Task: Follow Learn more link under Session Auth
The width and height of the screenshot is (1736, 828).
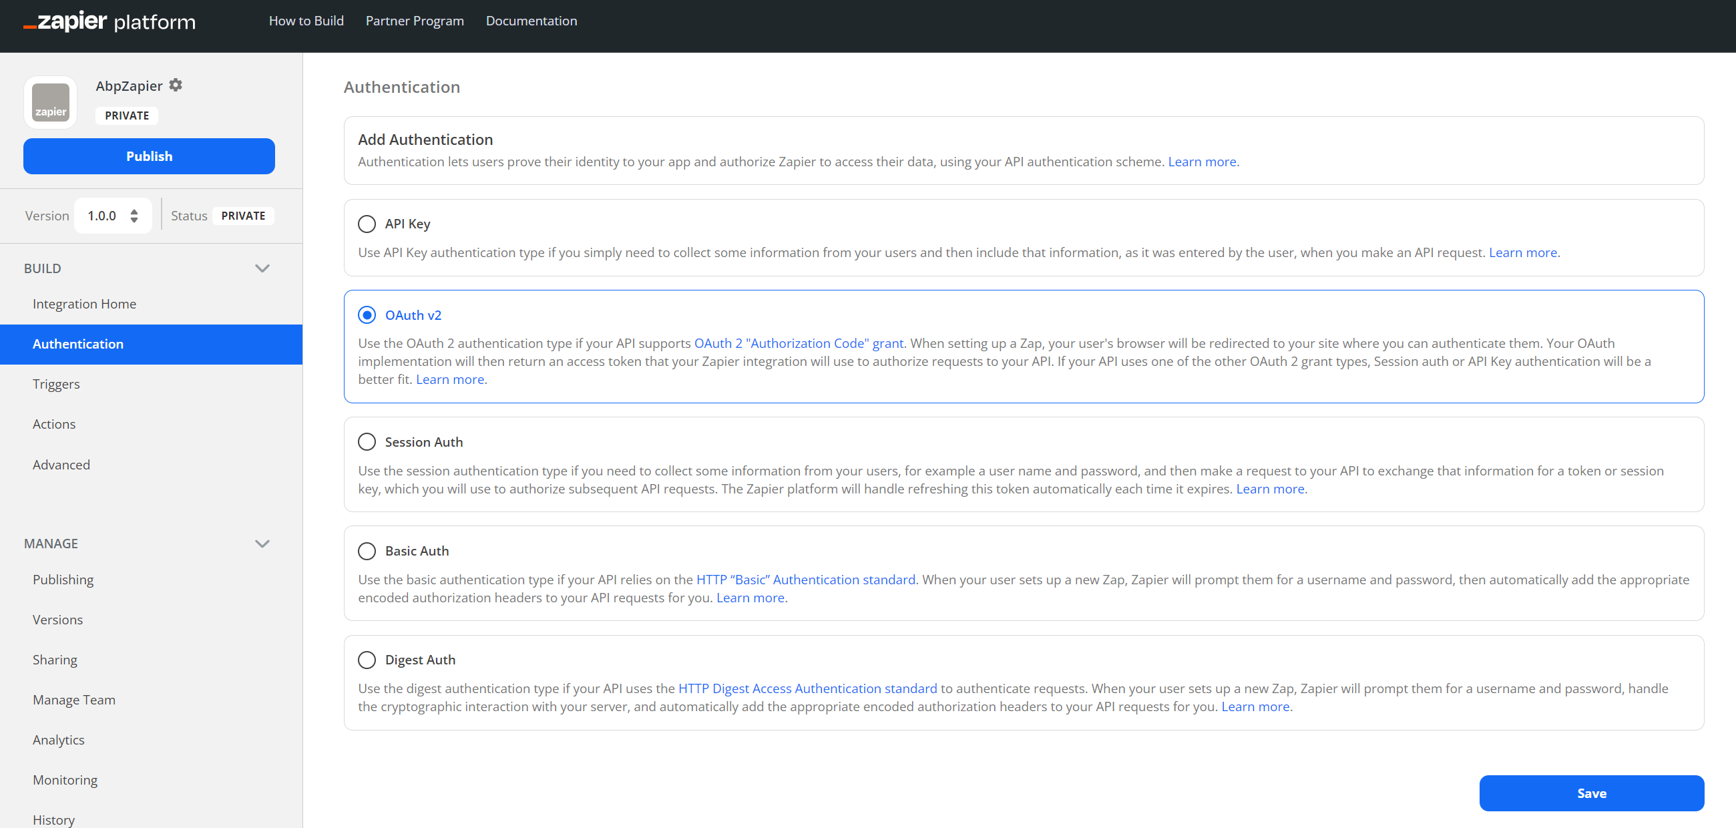Action: [1270, 489]
